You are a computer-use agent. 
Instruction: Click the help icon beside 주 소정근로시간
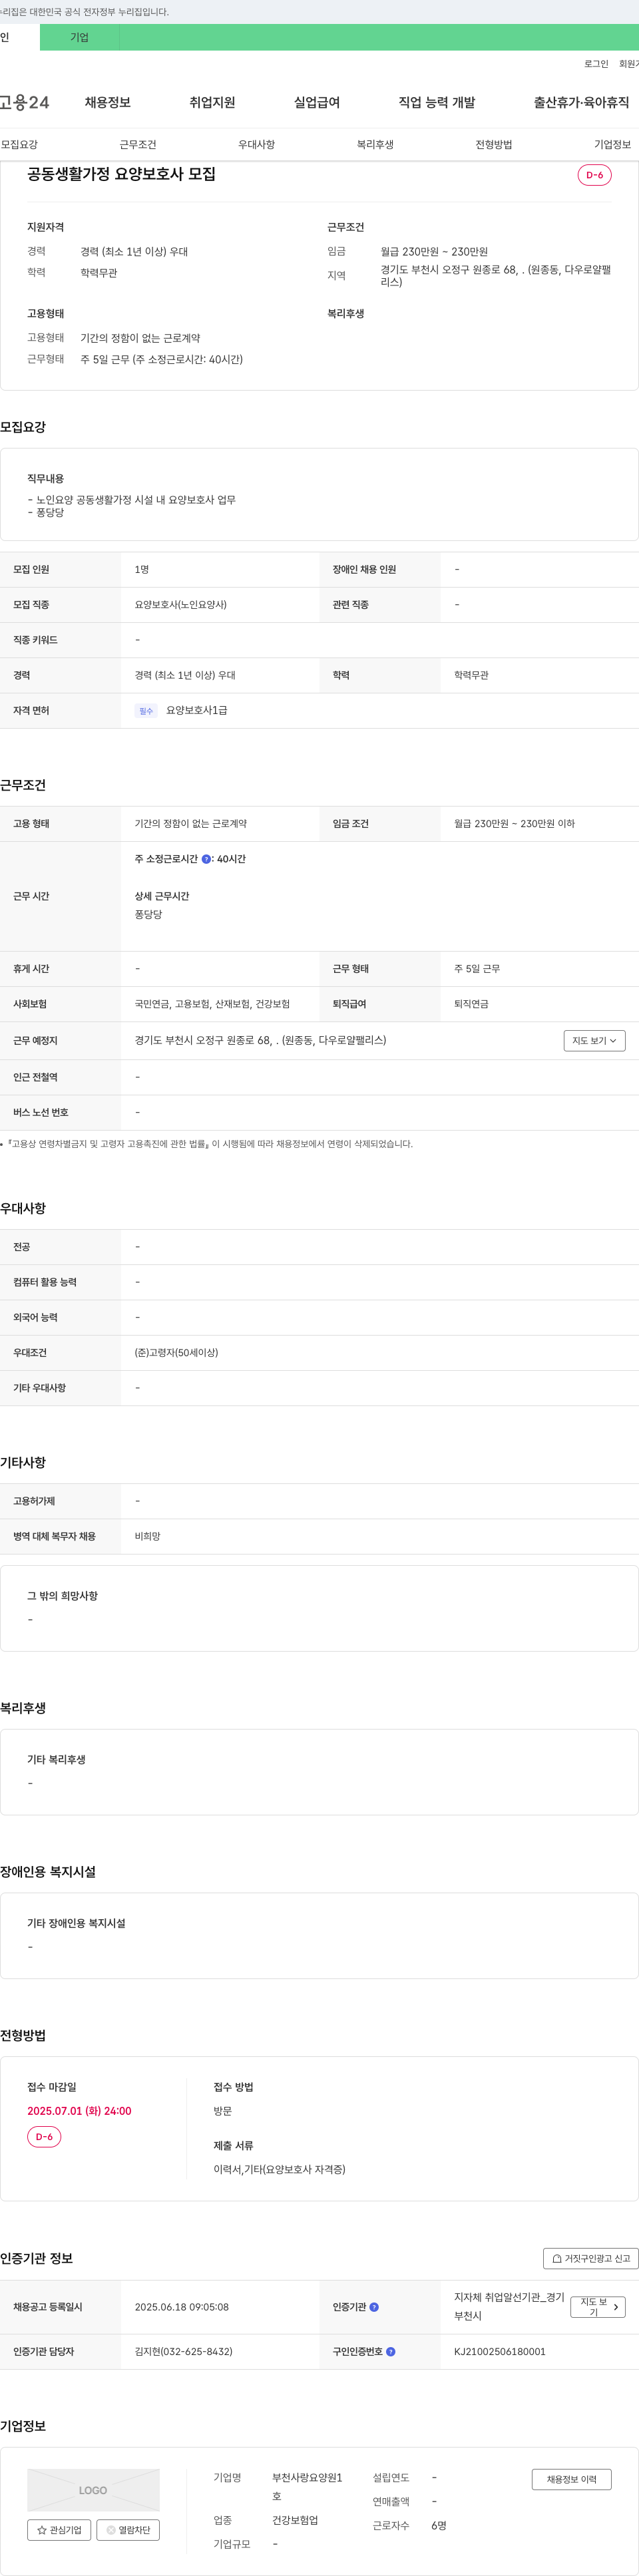[206, 859]
